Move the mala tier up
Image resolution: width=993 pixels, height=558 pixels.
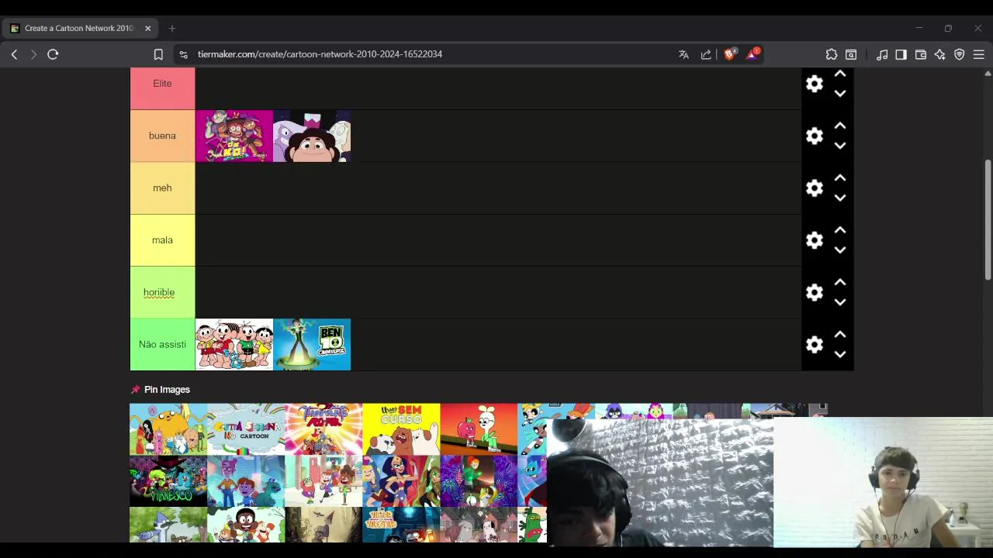(x=840, y=230)
